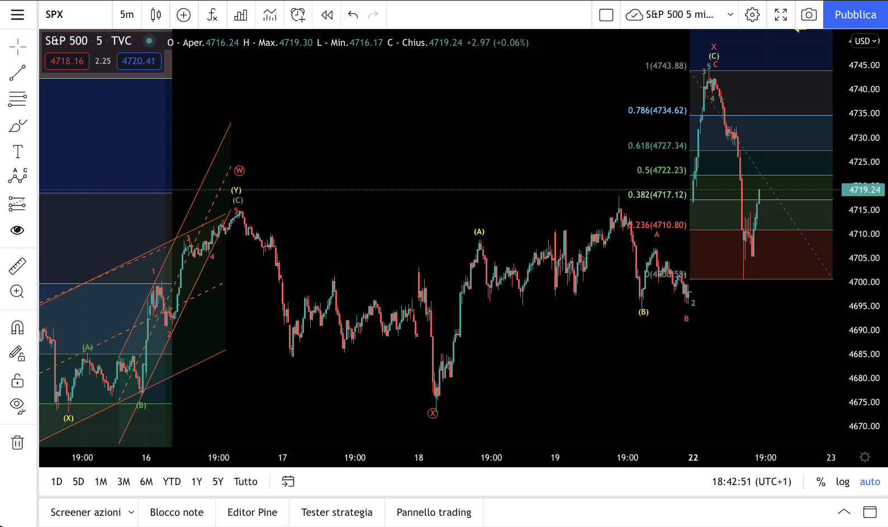Click the green market status dot
The width and height of the screenshot is (888, 527).
click(149, 41)
